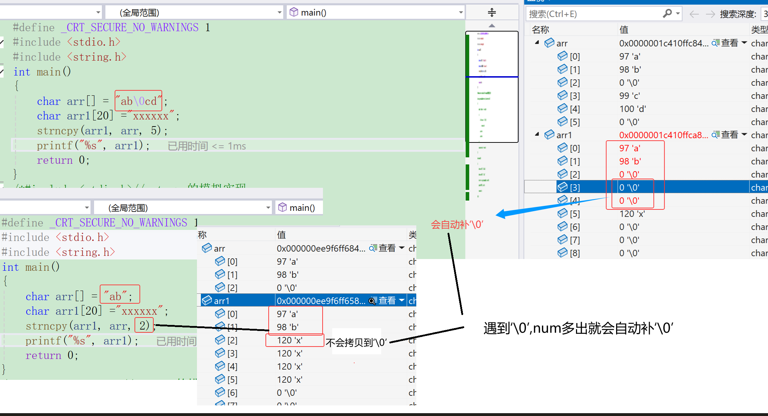The height and width of the screenshot is (416, 768).
Task: Open the view dropdown arrow for arr1
Action: click(744, 134)
